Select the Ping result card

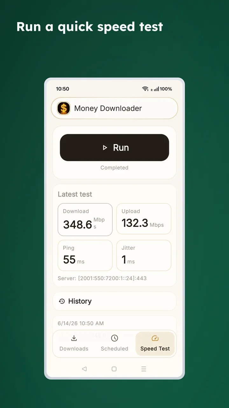85,255
